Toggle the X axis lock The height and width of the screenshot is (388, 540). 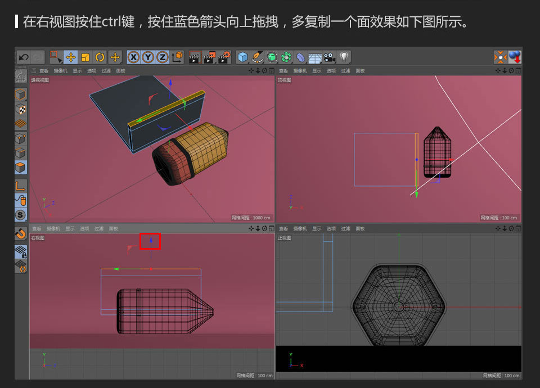pos(133,57)
